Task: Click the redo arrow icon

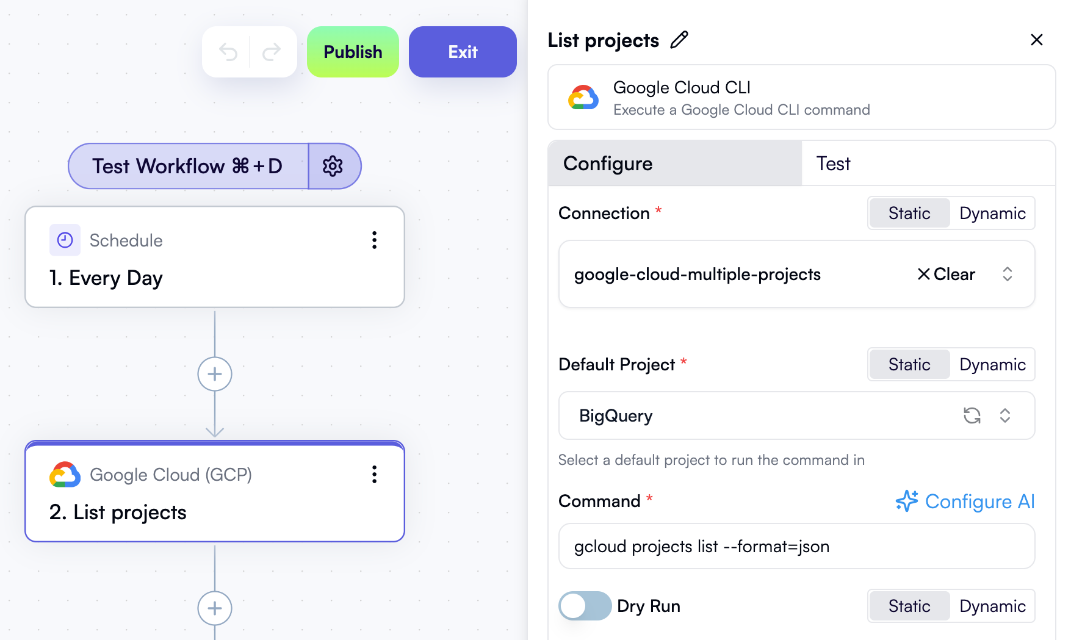Action: tap(270, 52)
